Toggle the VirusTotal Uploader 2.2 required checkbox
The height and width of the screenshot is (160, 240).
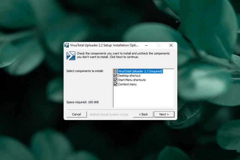coord(115,71)
